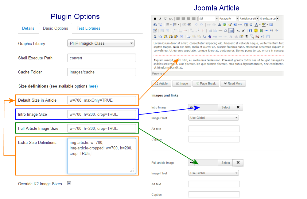Apply subscript formatting
Screen dimensions: 307x199
click(x=238, y=31)
